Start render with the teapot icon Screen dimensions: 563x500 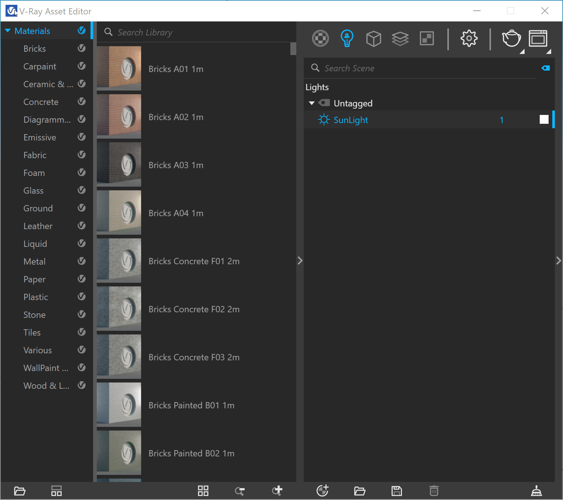(x=511, y=38)
